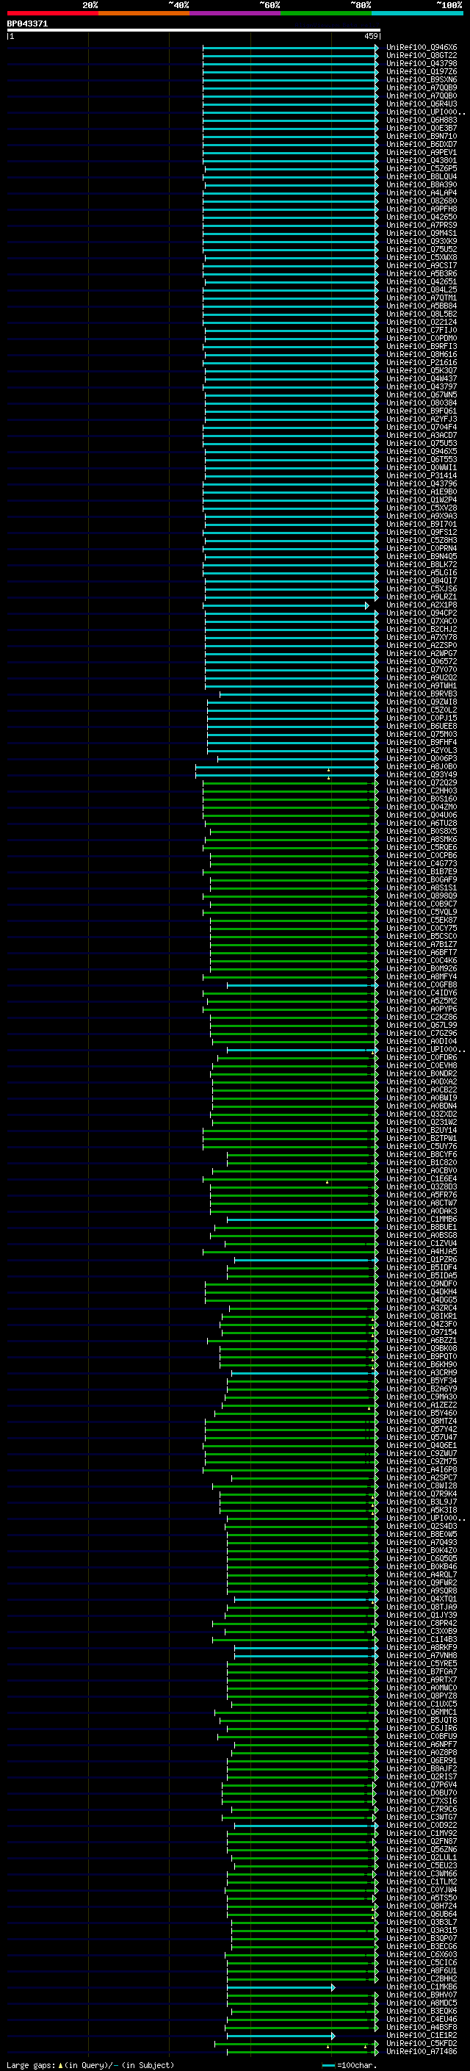Select hit UniRef100_Q75U52

point(421,249)
